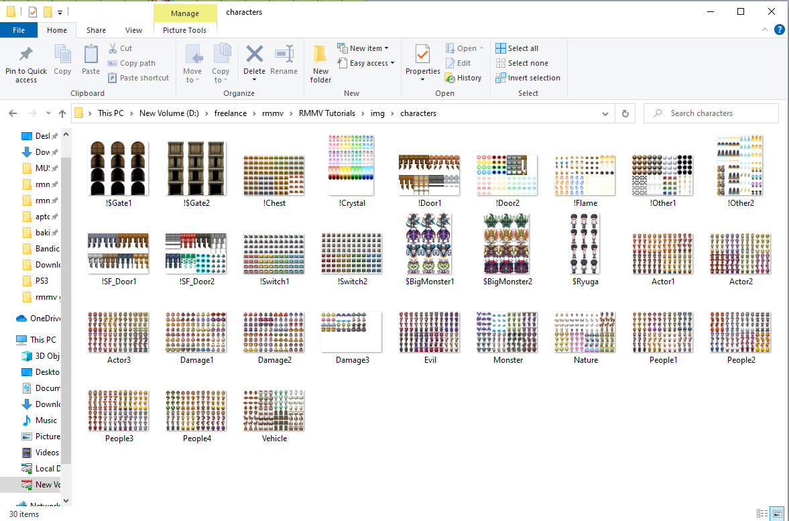This screenshot has height=521, width=789.
Task: Expand address bar history dropdown
Action: click(x=605, y=114)
